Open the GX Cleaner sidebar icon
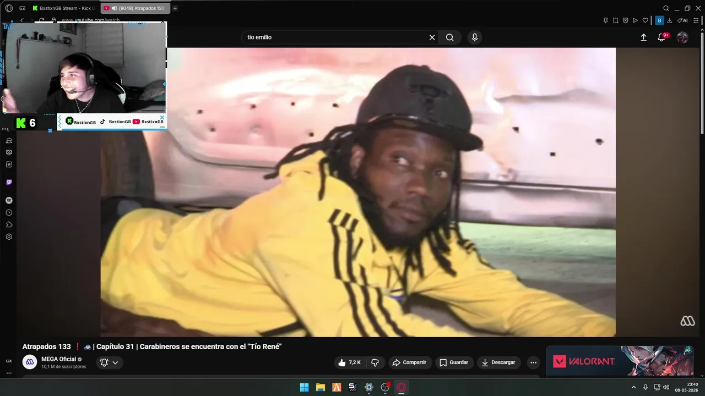The width and height of the screenshot is (705, 396). 9,141
